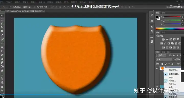Add Color Balance scales adjustment icon
This screenshot has height=98, width=184.
[x=165, y=43]
